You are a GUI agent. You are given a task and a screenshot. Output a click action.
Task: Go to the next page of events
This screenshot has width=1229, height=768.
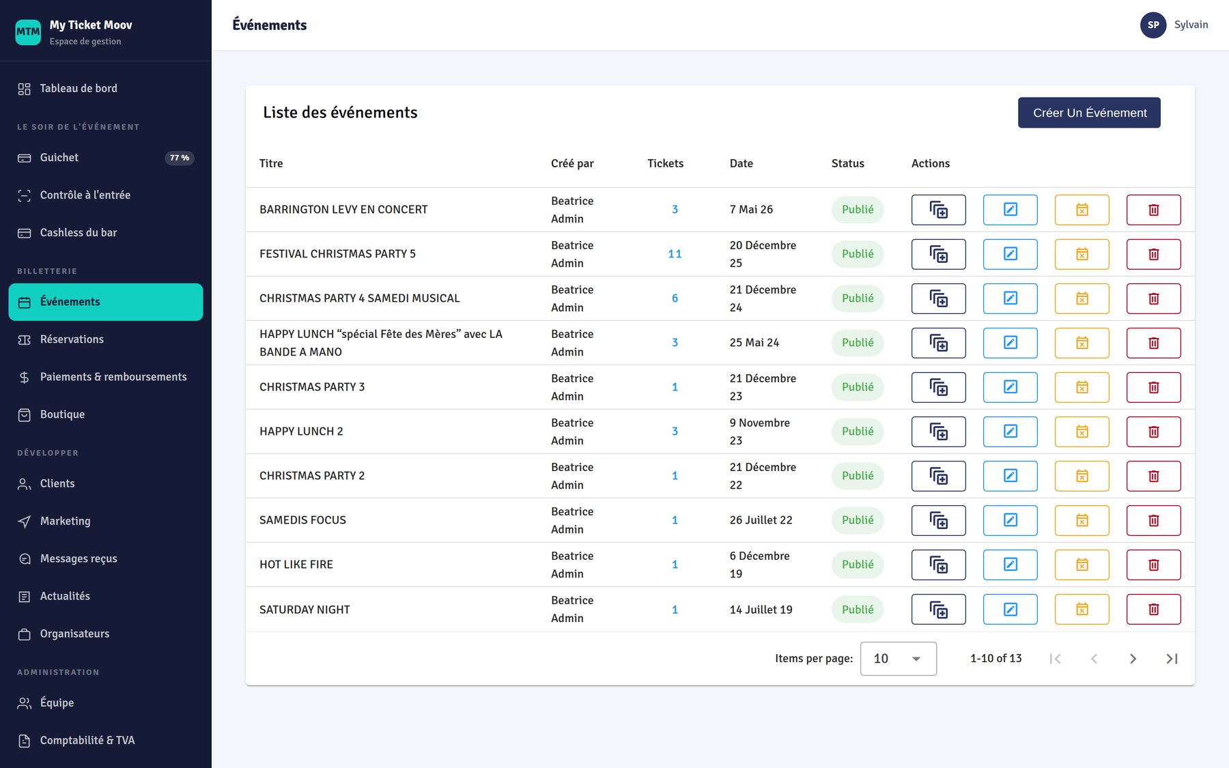(x=1133, y=659)
